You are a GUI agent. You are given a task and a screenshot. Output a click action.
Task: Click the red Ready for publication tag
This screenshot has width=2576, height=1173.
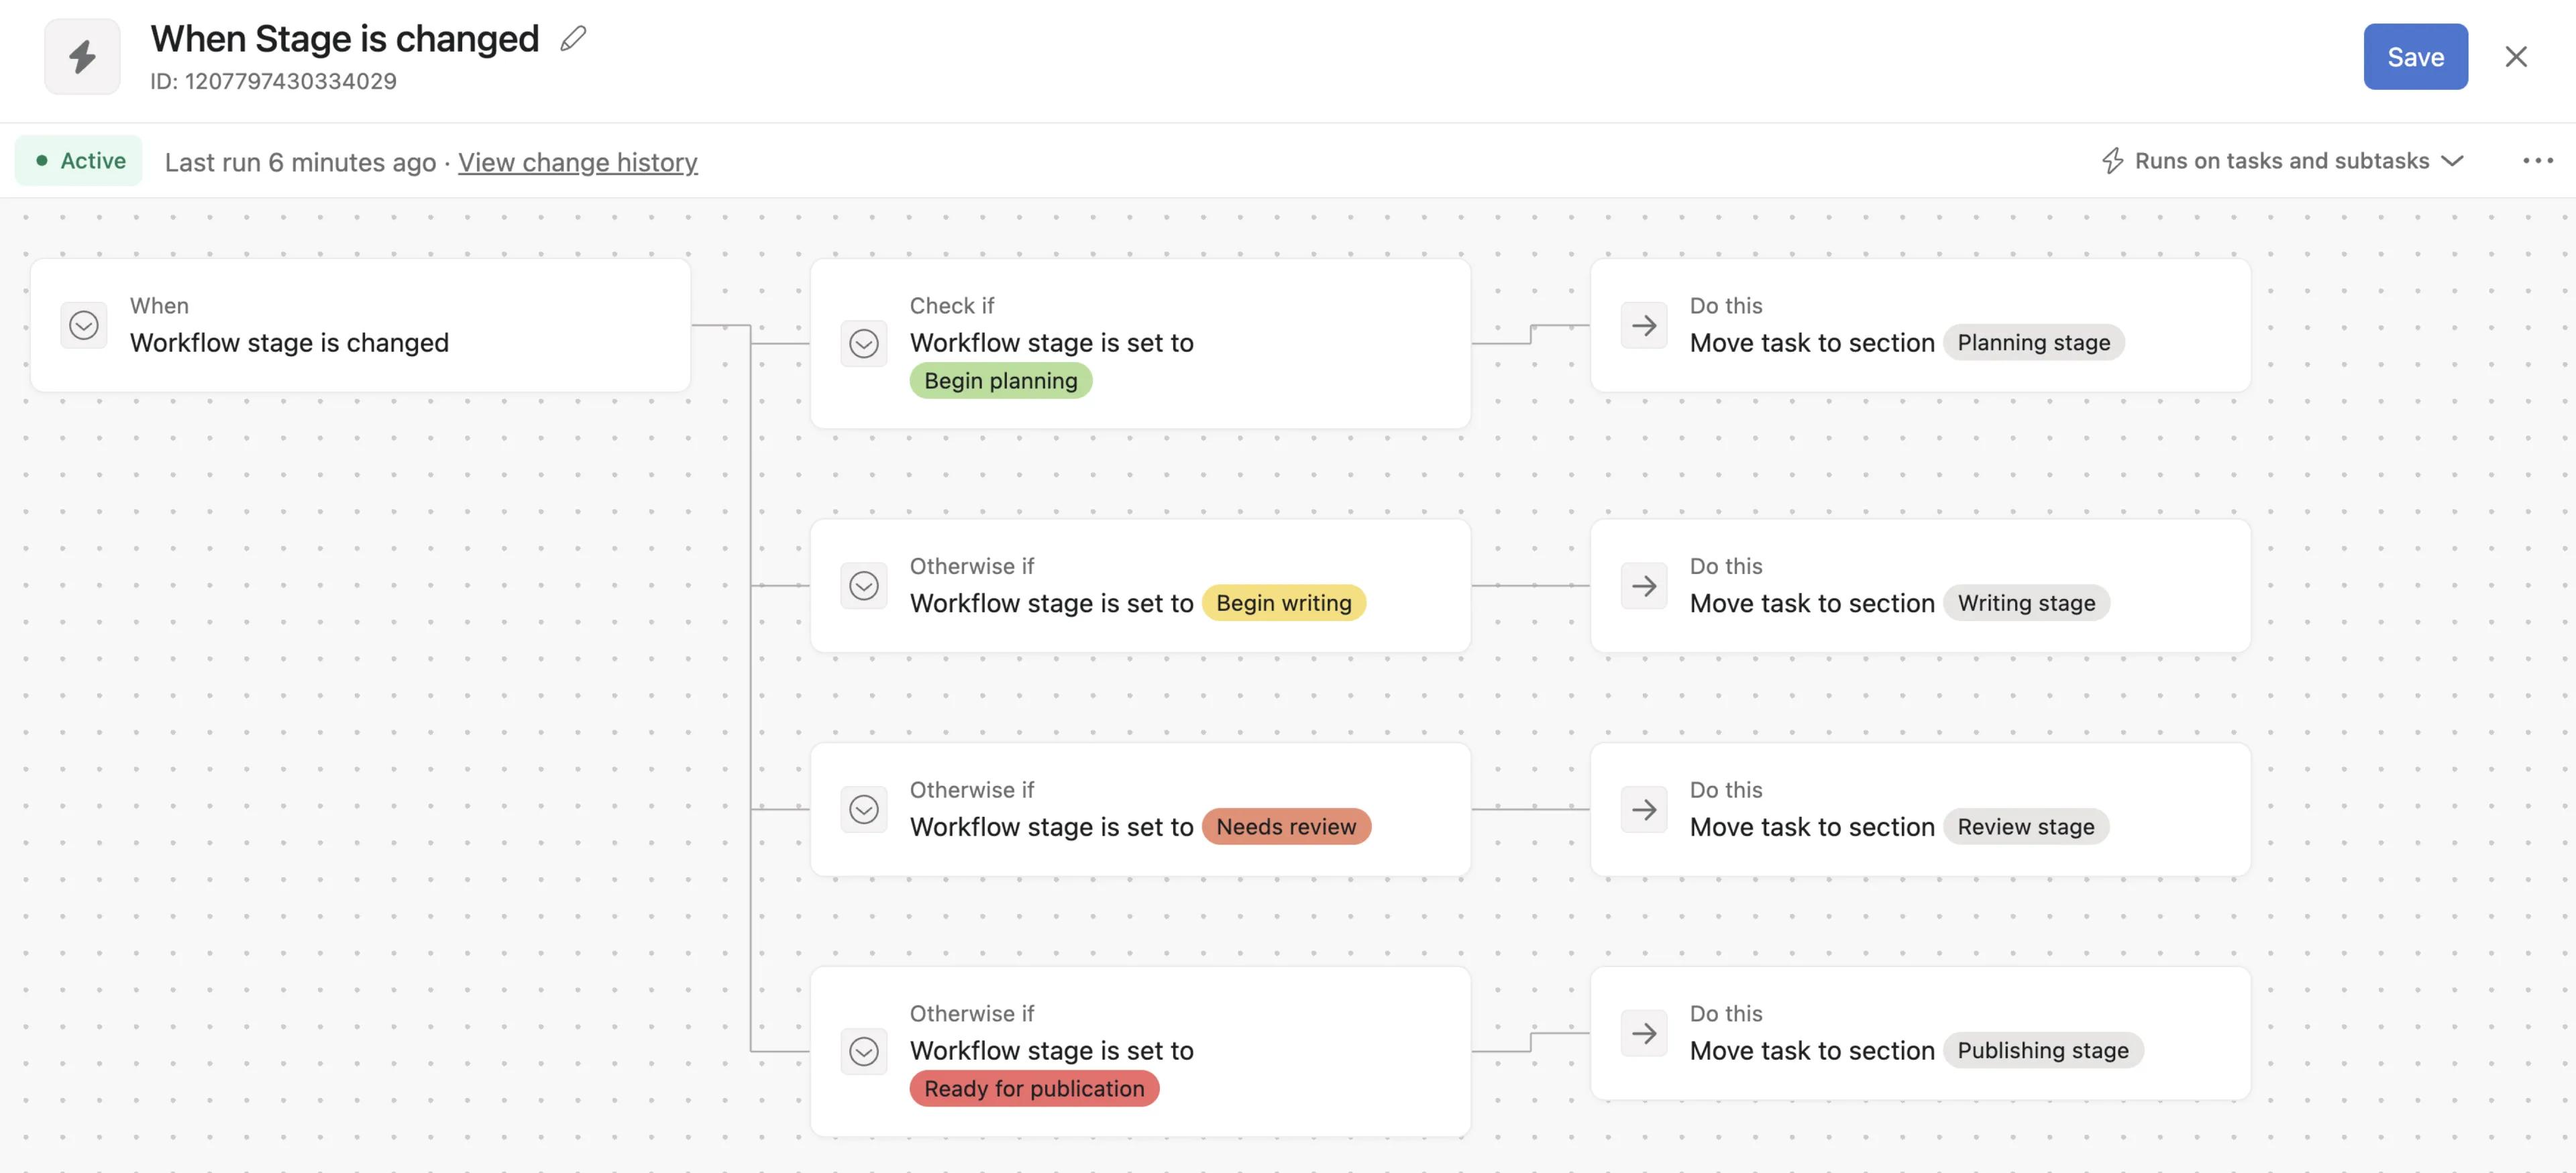click(1033, 1088)
